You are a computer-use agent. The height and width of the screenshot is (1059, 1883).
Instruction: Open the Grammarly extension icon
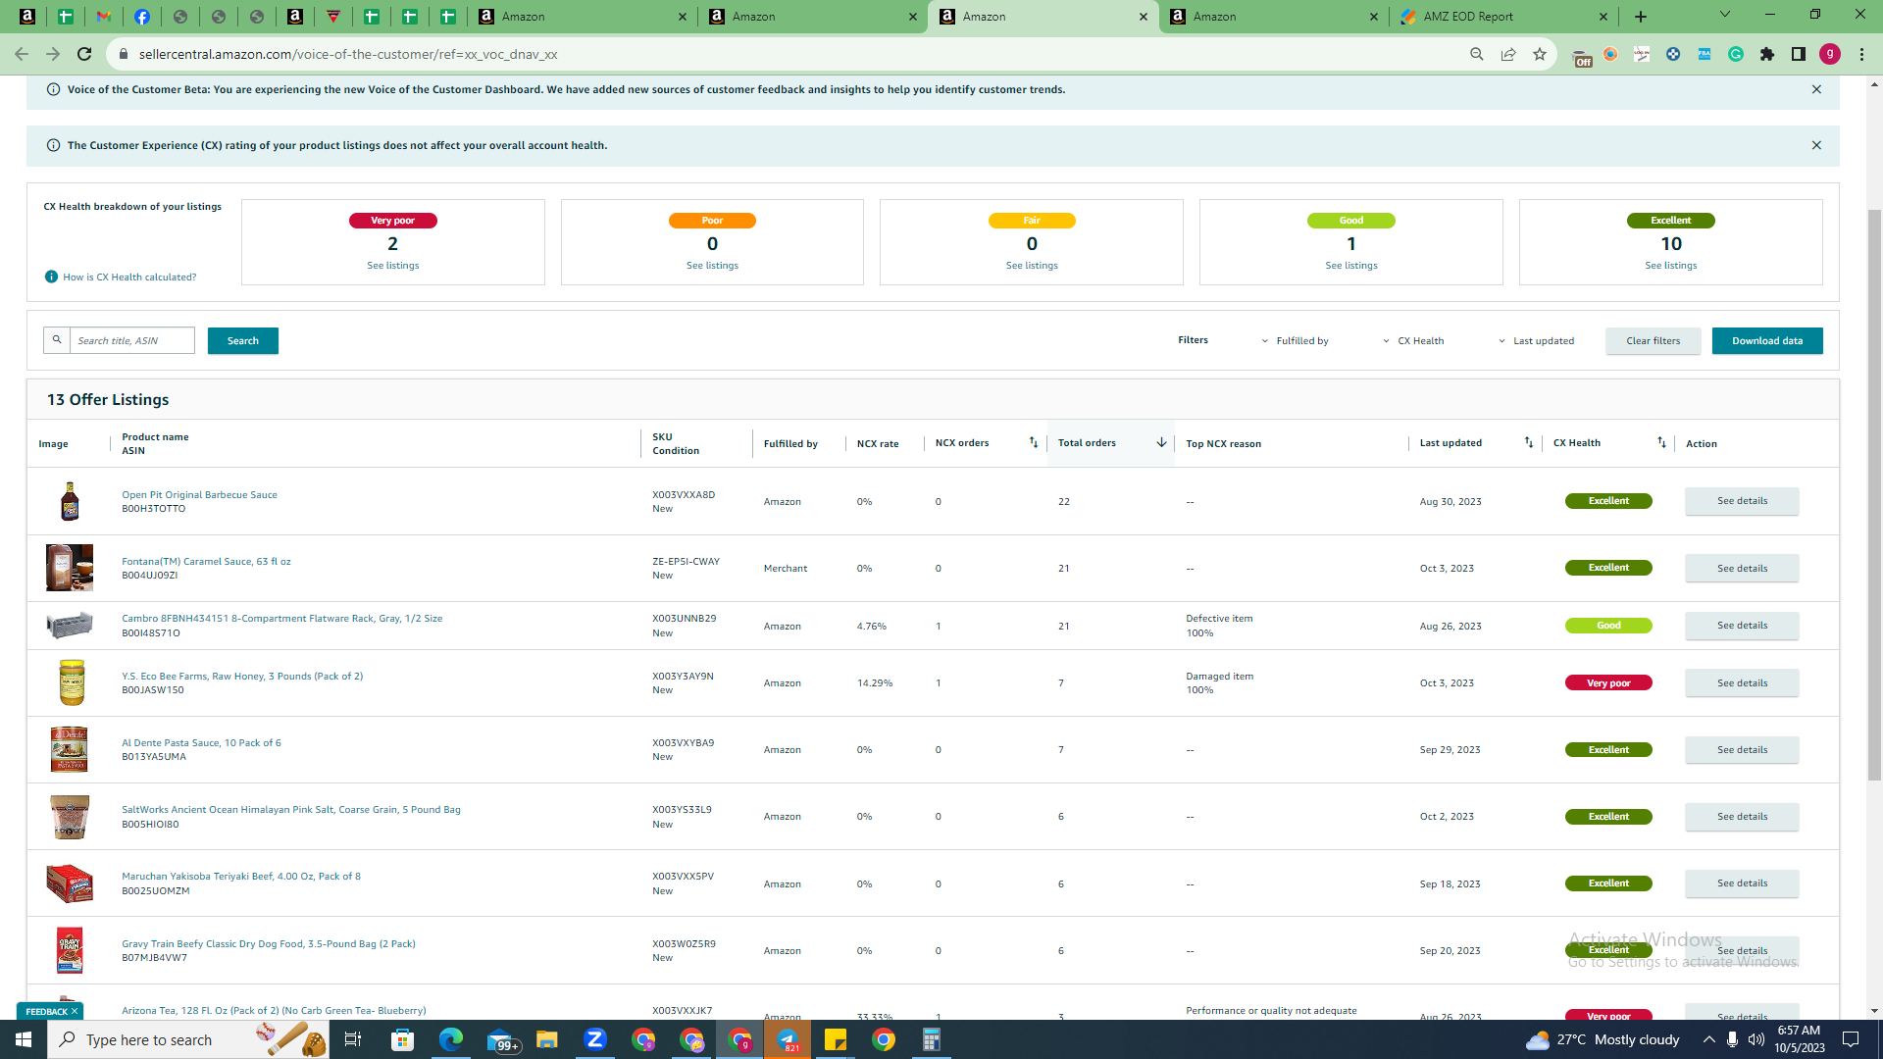pos(1736,54)
